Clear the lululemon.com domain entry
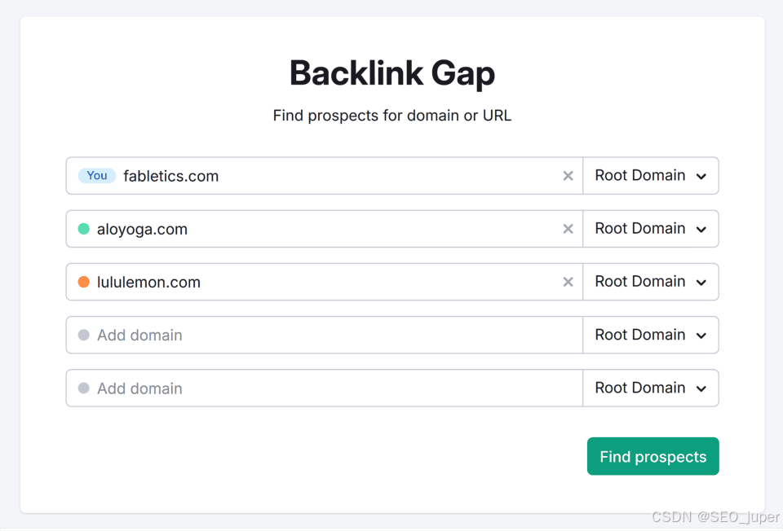 568,283
